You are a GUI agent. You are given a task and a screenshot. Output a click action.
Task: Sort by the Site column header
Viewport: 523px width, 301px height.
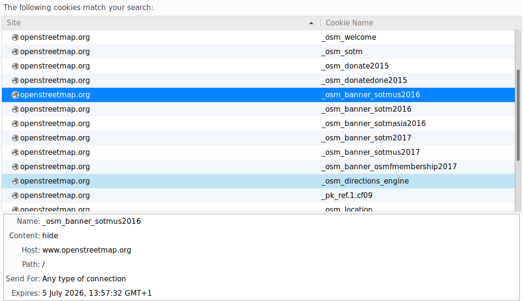(x=161, y=23)
